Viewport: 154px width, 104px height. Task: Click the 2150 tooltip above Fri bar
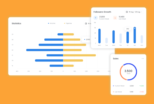click(128, 29)
